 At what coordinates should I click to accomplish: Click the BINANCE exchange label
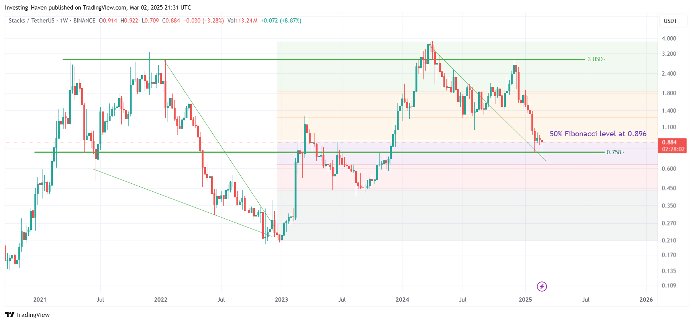pos(84,21)
